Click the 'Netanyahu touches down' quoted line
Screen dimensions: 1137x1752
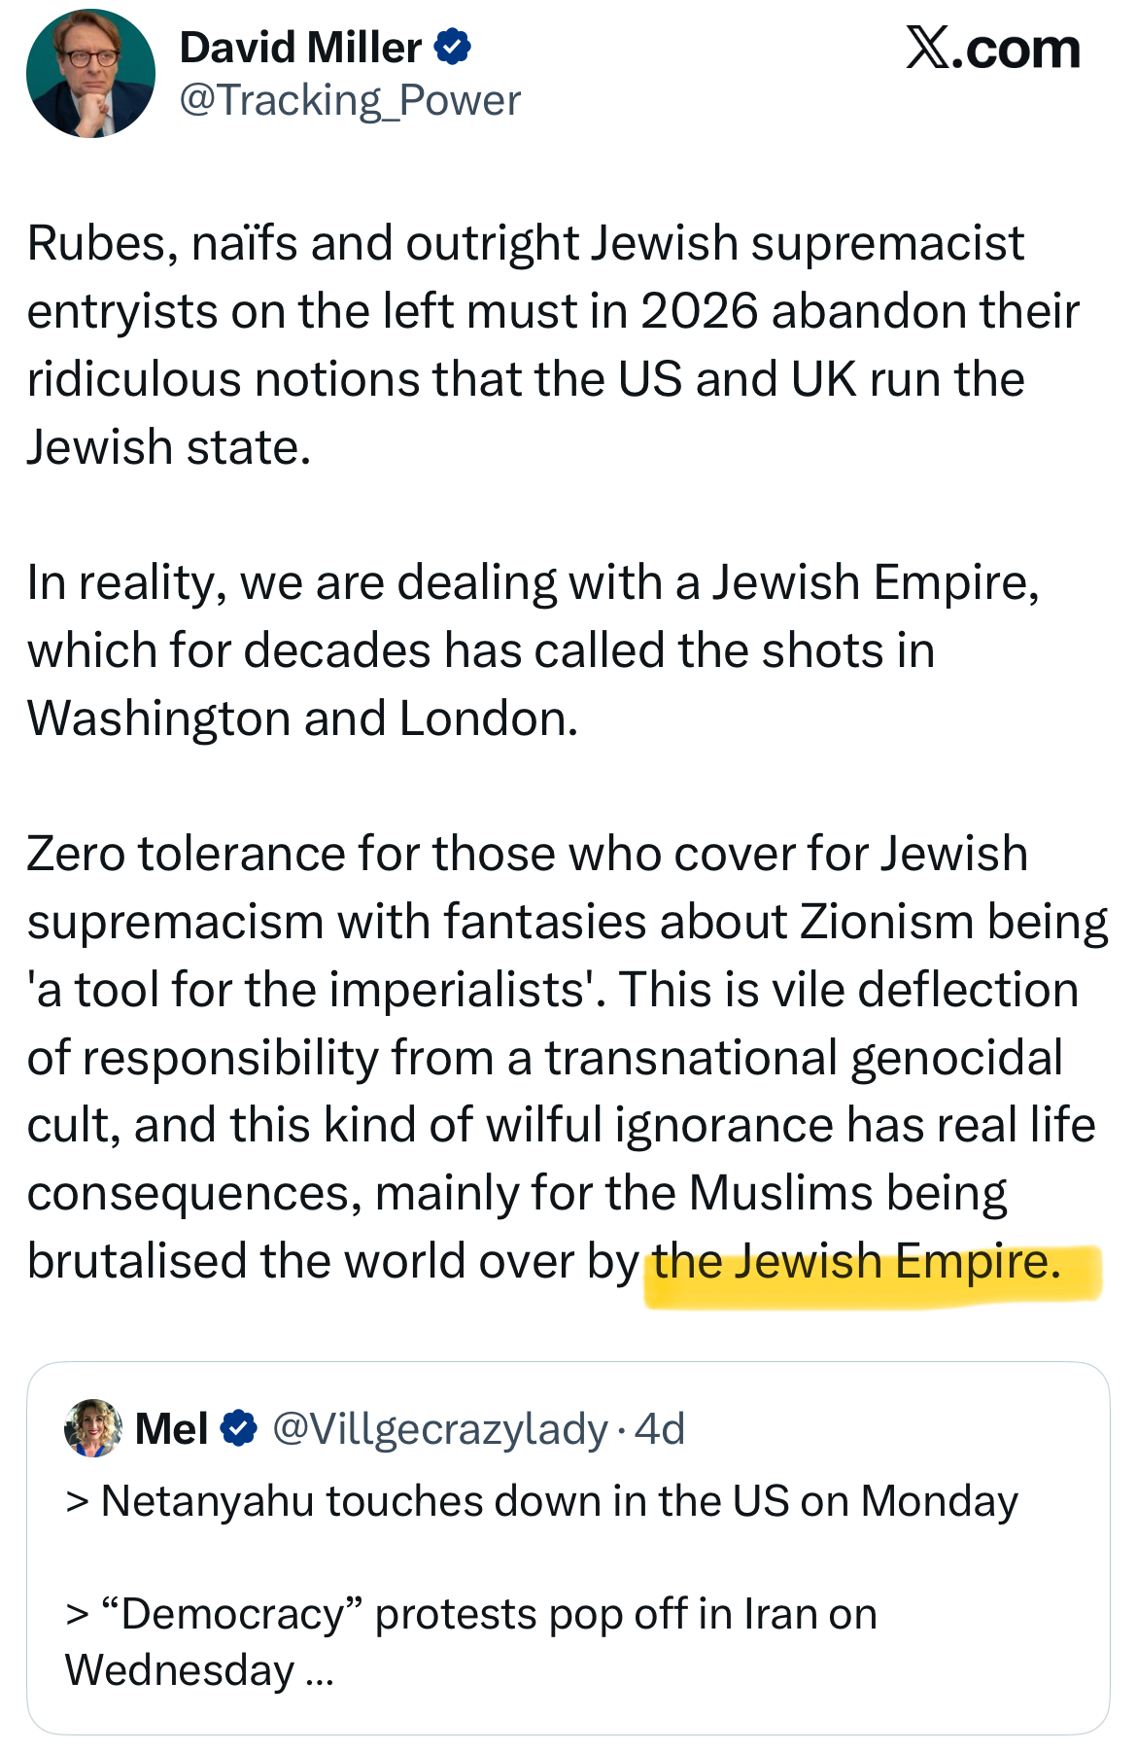point(541,1500)
